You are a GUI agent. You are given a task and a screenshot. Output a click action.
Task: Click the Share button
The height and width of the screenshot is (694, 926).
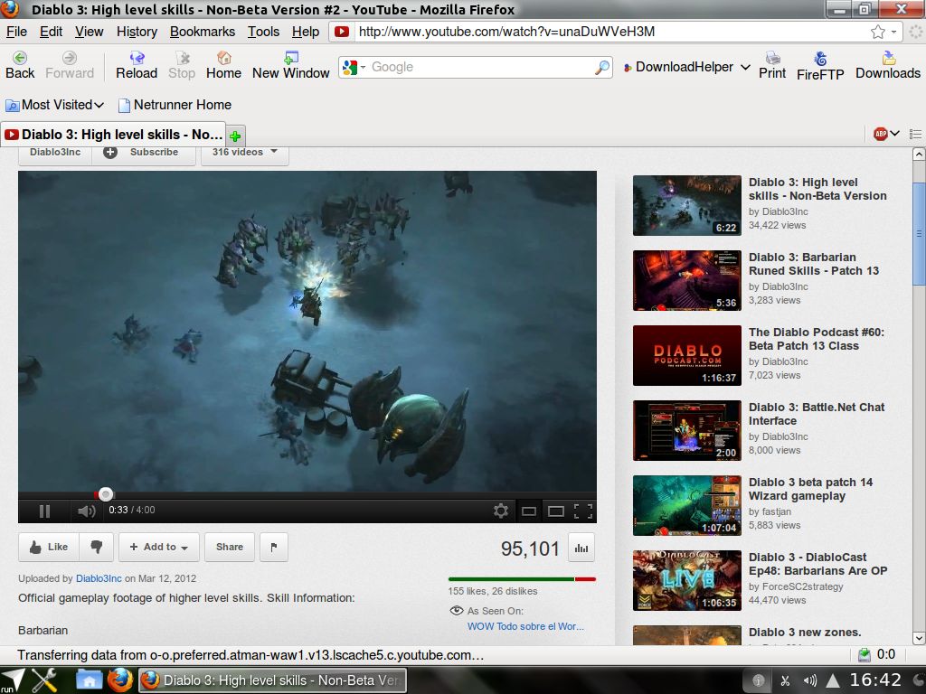click(229, 547)
